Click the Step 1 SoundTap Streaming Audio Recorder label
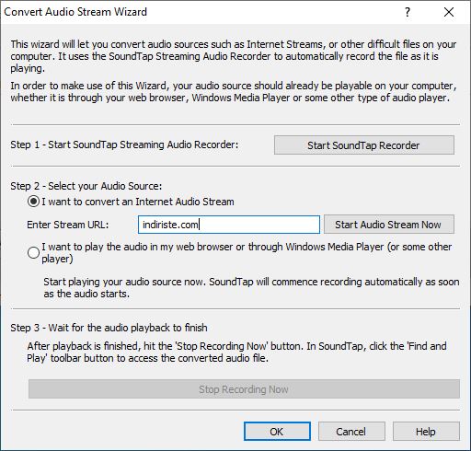The image size is (471, 451). 124,145
